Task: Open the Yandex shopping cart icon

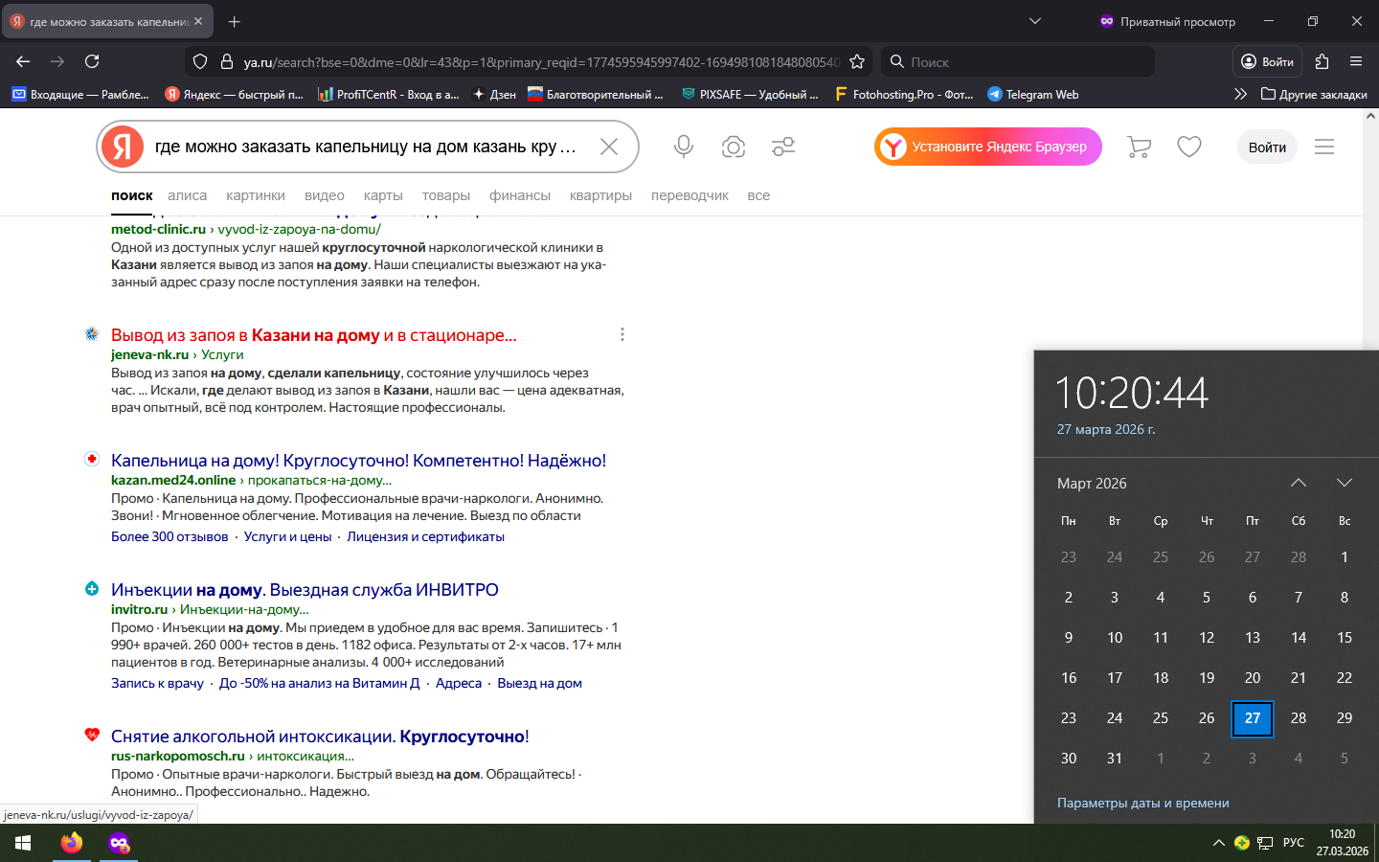Action: point(1139,147)
